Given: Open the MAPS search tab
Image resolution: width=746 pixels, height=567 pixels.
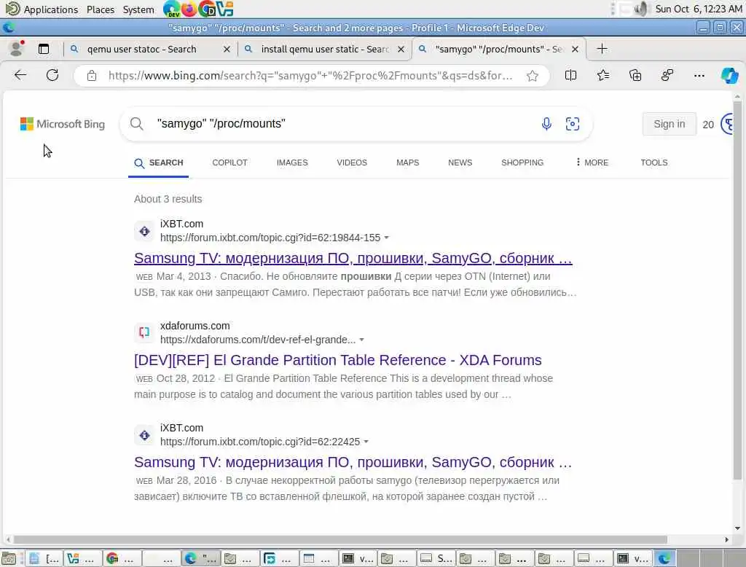Looking at the screenshot, I should coord(408,163).
